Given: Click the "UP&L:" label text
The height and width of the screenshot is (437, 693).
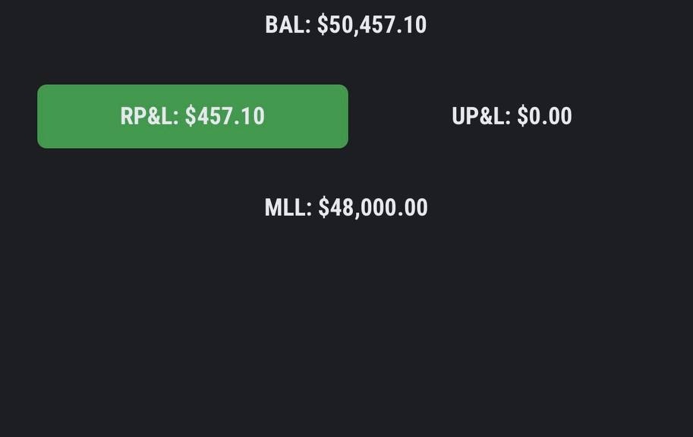Looking at the screenshot, I should pyautogui.click(x=481, y=116).
